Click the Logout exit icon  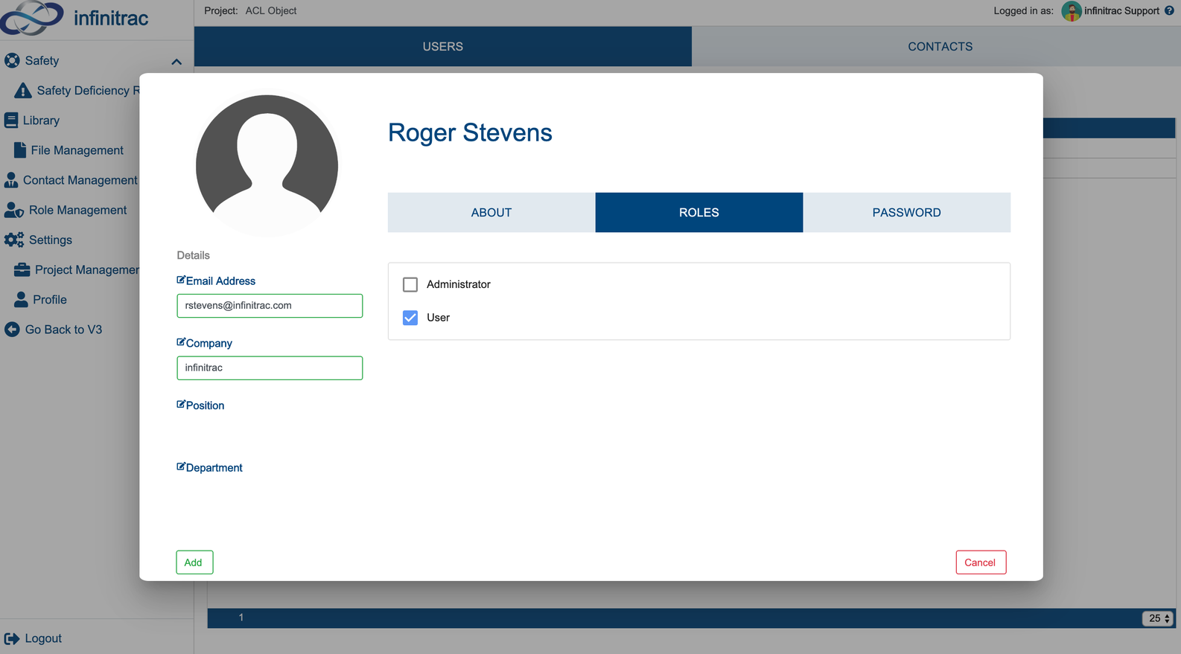tap(12, 638)
